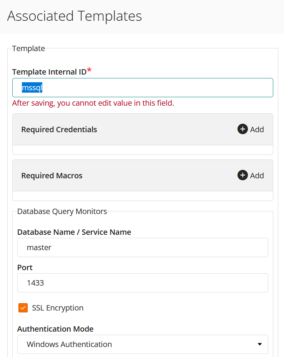Click the orange SSL Encryption check mark
284x357 pixels.
click(23, 308)
